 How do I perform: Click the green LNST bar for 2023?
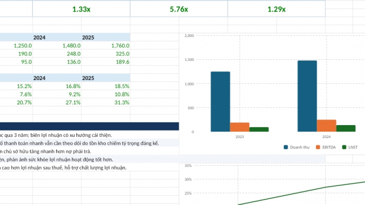(259, 129)
